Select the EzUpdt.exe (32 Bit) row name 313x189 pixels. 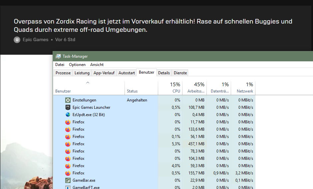click(89, 115)
